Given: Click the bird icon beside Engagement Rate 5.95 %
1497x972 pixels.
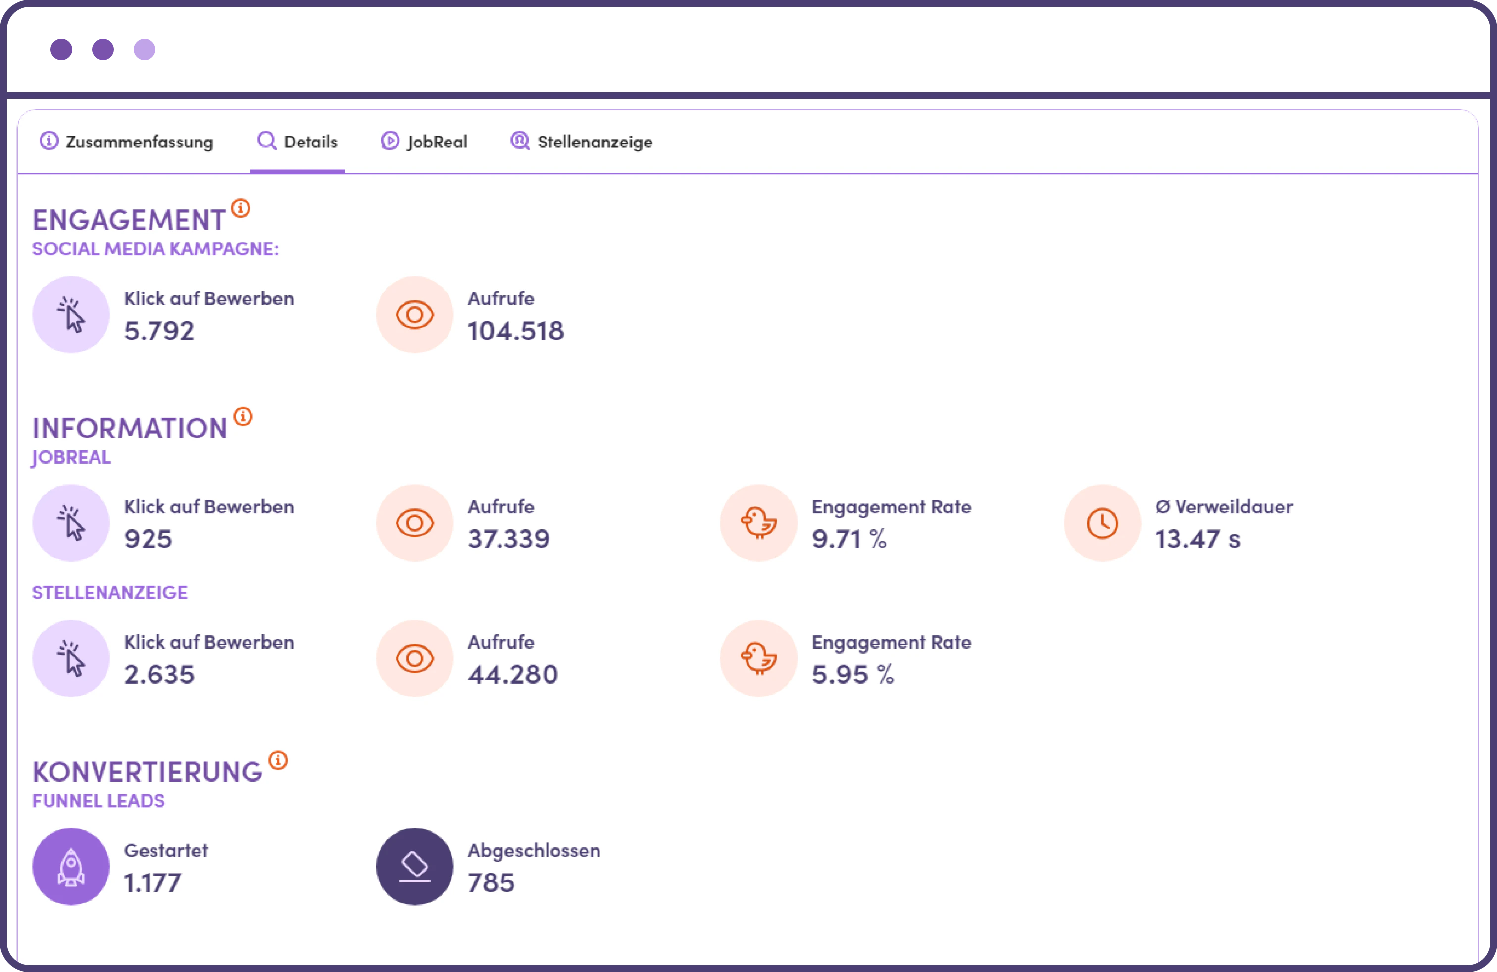Looking at the screenshot, I should (x=758, y=658).
